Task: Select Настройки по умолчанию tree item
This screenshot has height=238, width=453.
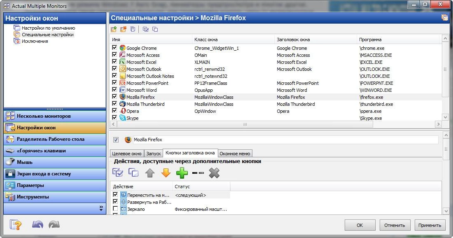Action: point(48,28)
